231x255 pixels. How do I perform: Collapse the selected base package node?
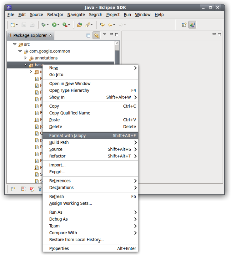tap(26, 65)
